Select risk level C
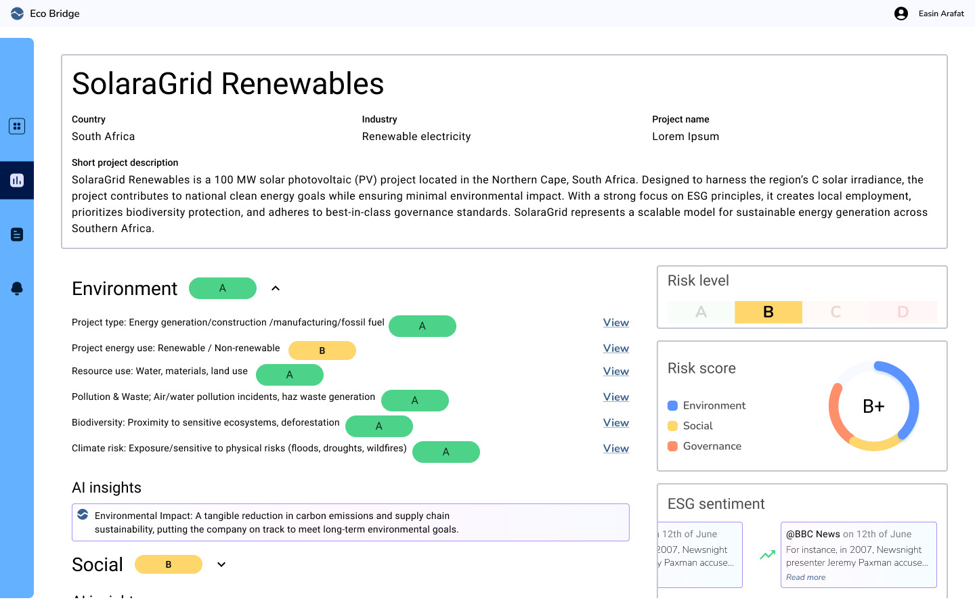The height and width of the screenshot is (609, 975). click(x=836, y=312)
